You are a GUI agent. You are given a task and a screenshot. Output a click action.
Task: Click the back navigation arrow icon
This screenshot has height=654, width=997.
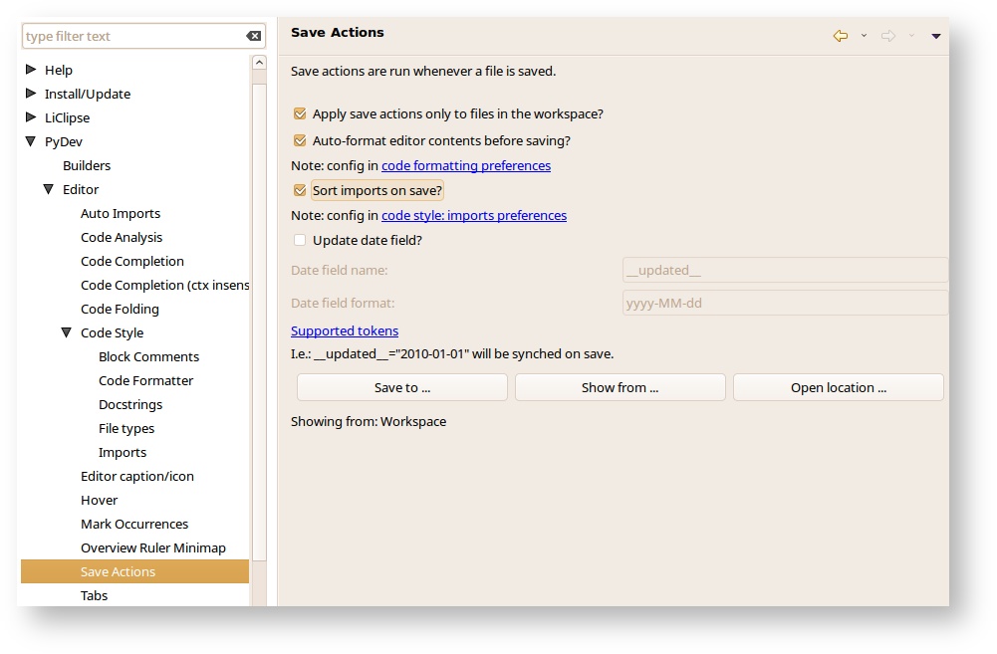pos(841,36)
